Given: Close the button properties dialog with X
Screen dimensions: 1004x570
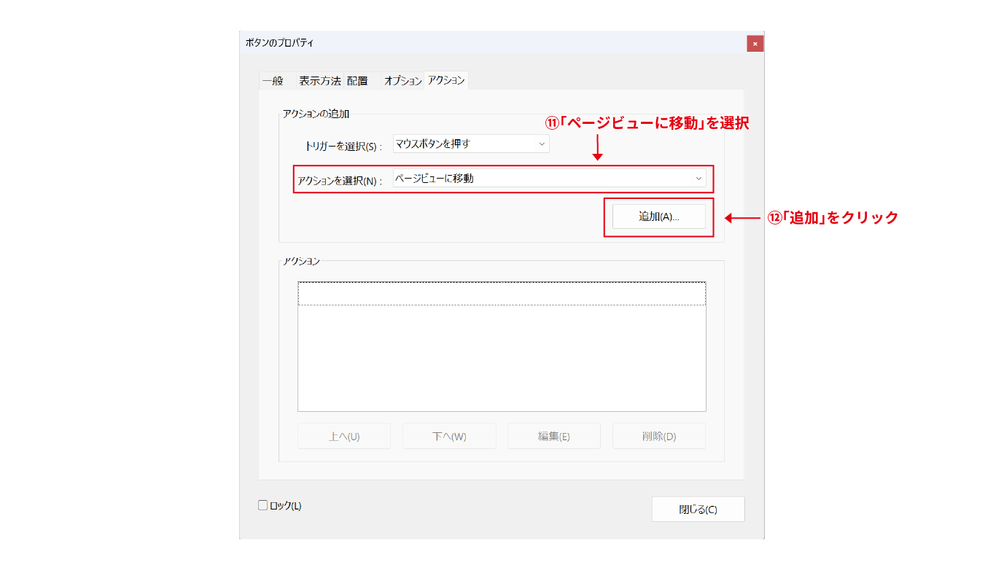Looking at the screenshot, I should 755,44.
